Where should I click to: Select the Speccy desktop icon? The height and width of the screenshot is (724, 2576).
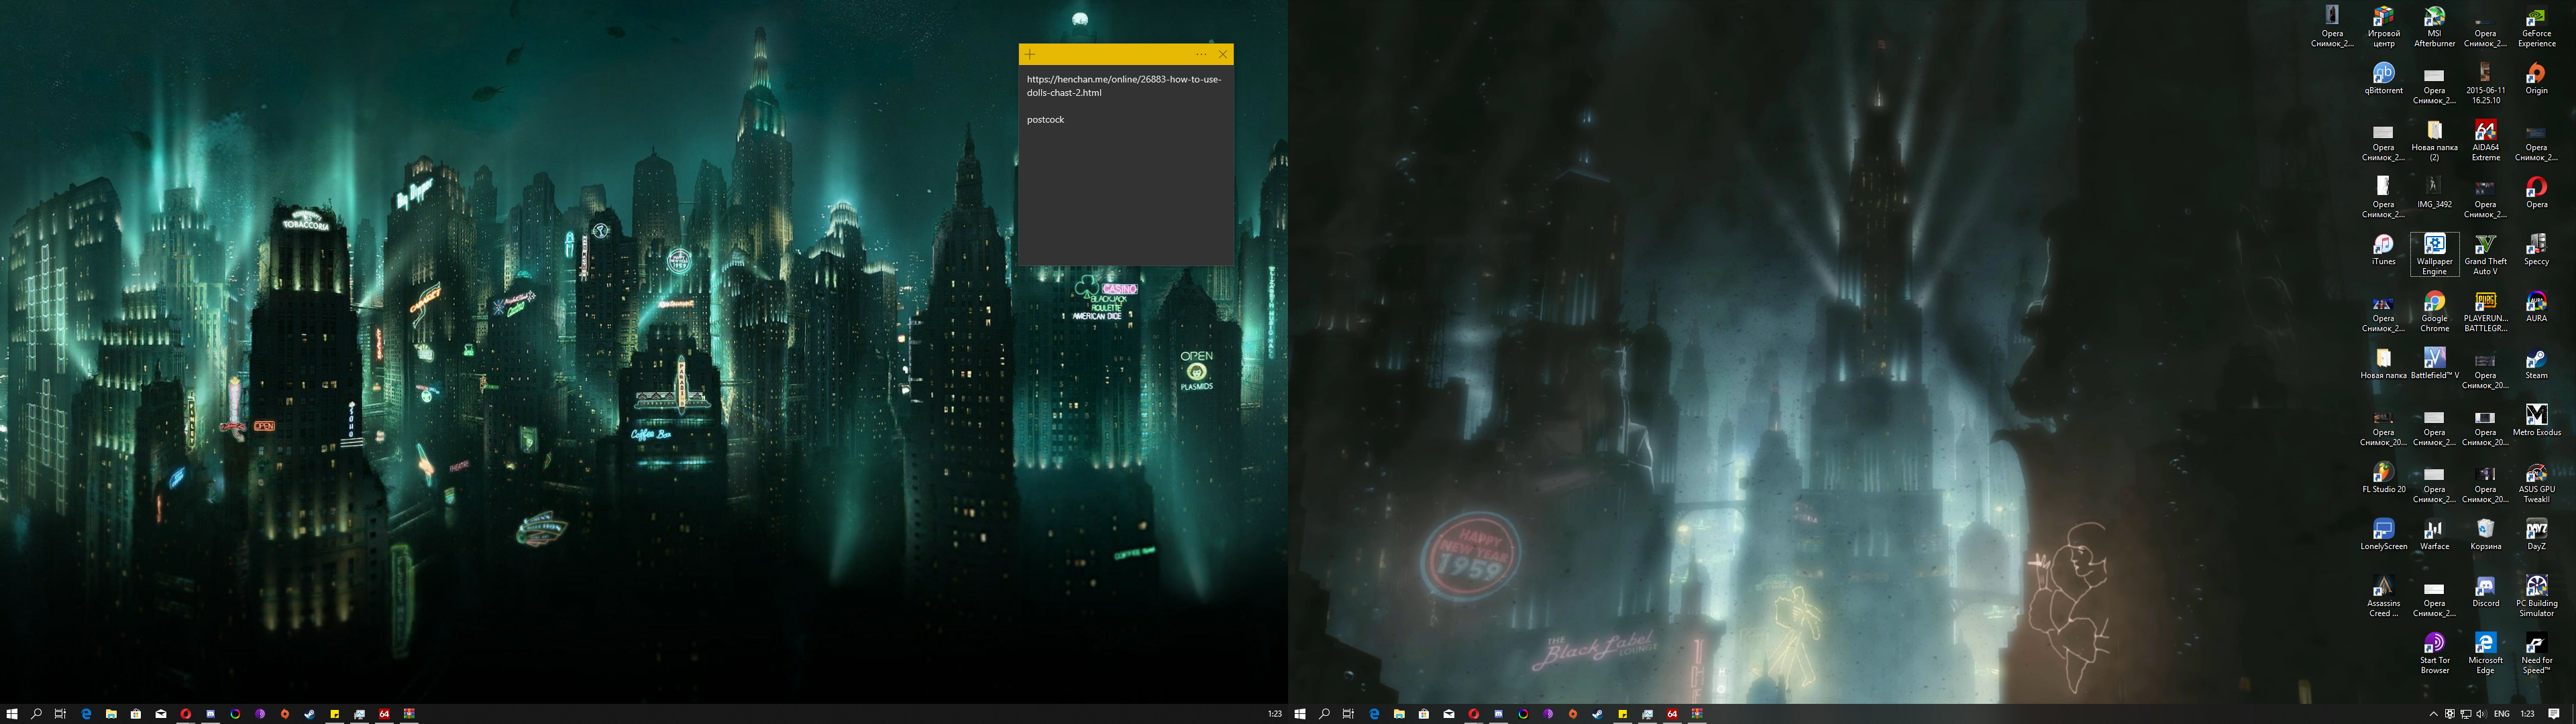(x=2537, y=250)
